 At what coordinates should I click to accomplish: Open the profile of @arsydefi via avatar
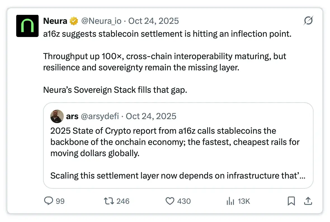point(57,116)
